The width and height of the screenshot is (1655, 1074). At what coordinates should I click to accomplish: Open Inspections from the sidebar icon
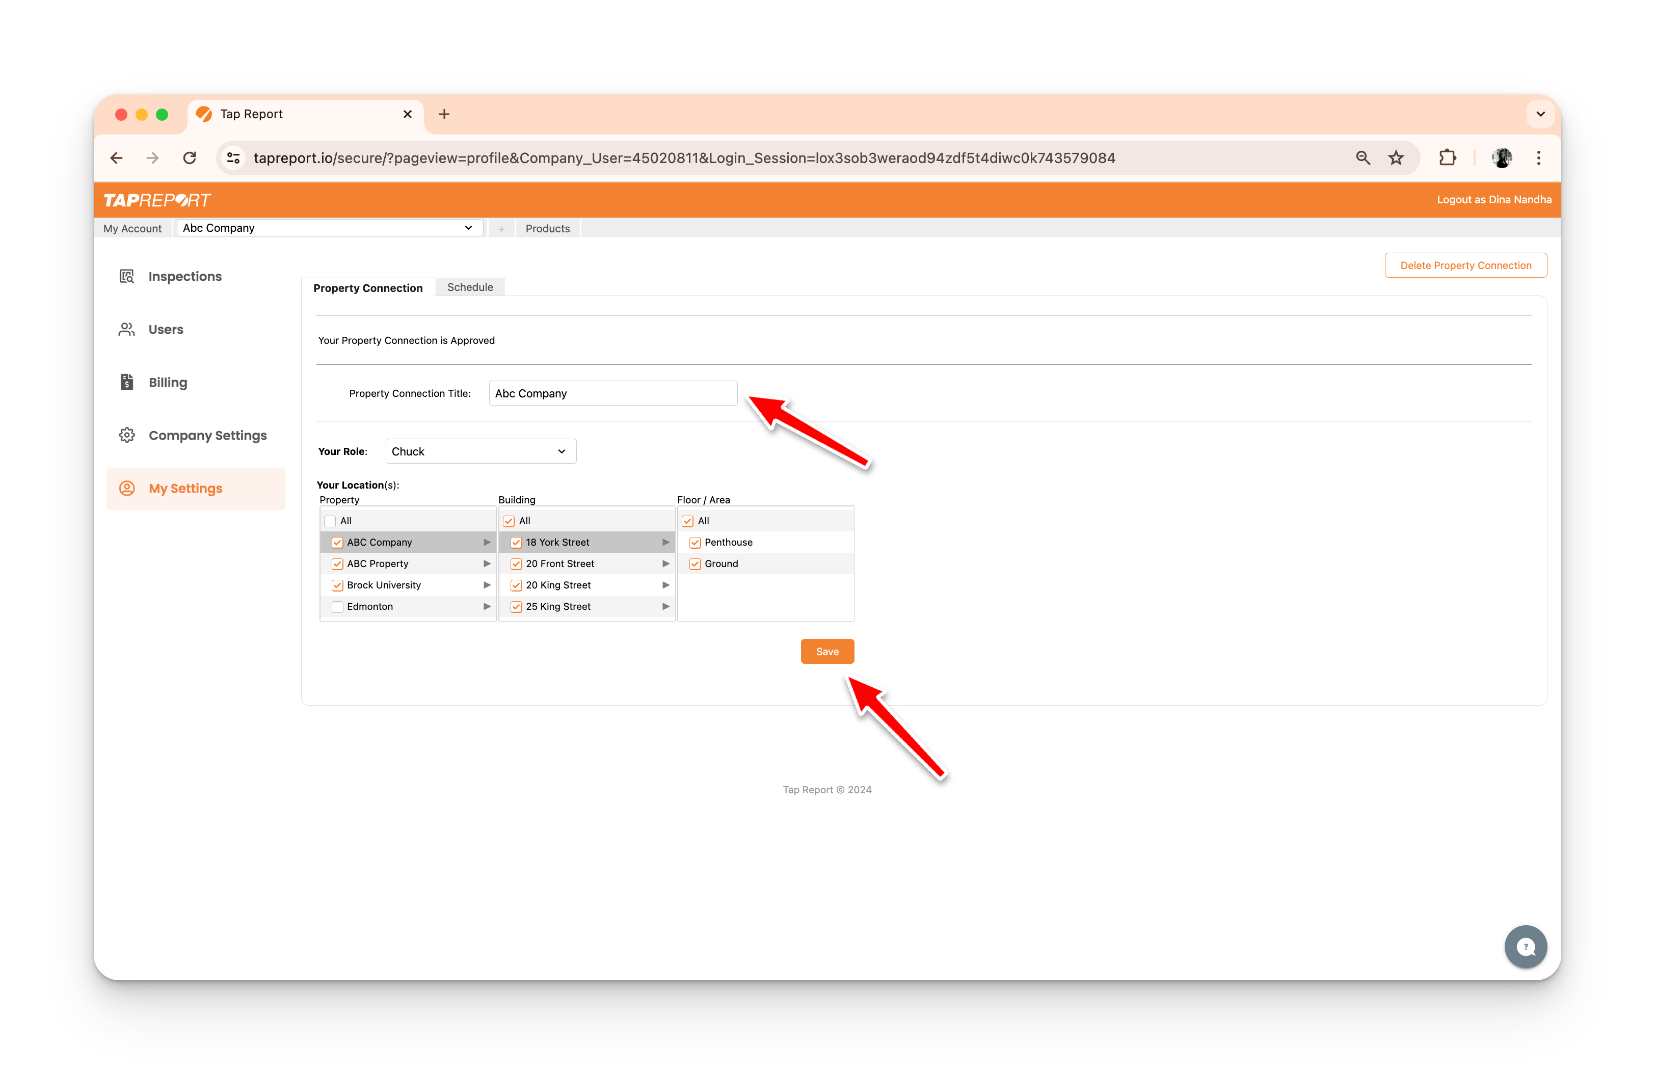tap(126, 277)
